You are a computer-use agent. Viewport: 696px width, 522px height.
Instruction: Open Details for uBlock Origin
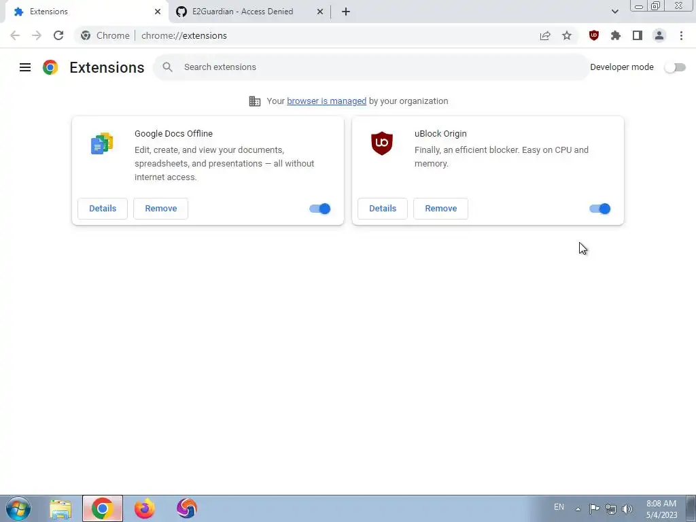coord(383,209)
